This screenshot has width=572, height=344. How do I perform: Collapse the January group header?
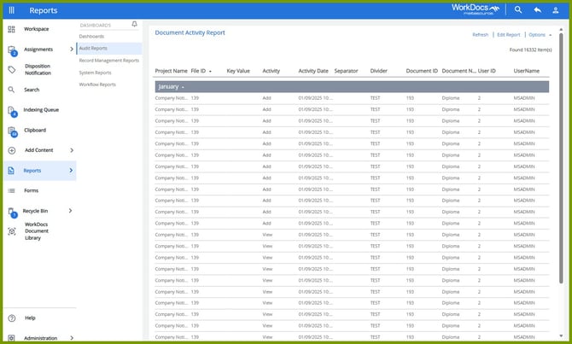[352, 86]
